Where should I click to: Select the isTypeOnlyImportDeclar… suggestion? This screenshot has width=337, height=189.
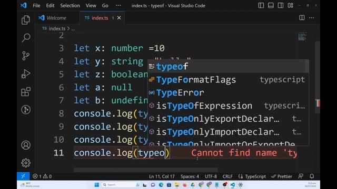click(228, 132)
